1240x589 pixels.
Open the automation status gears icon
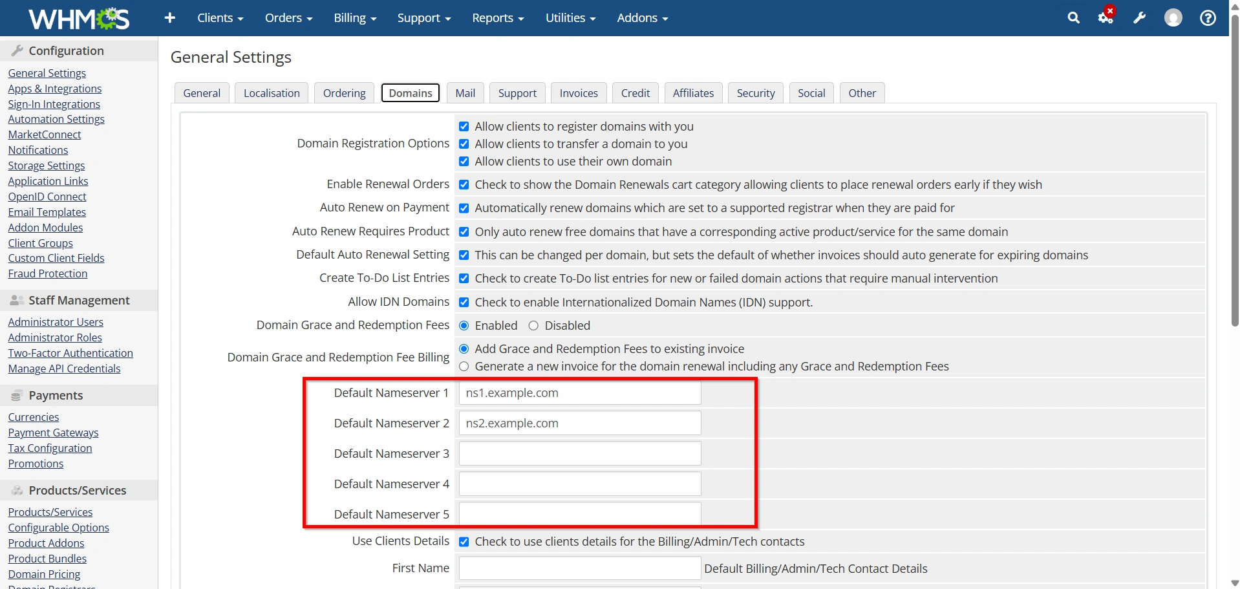click(1106, 16)
